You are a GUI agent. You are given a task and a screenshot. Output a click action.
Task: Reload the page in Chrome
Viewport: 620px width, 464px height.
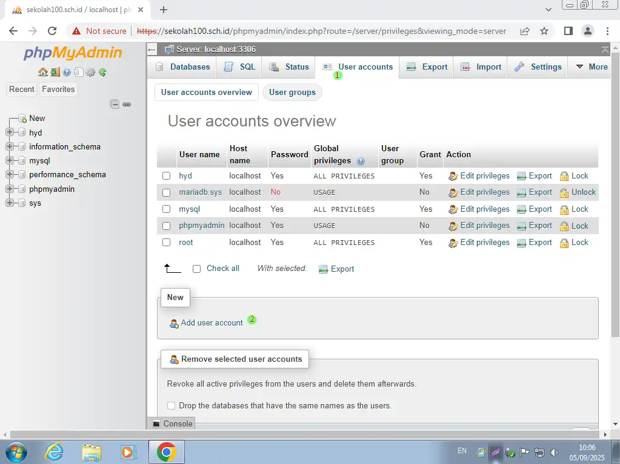click(52, 31)
